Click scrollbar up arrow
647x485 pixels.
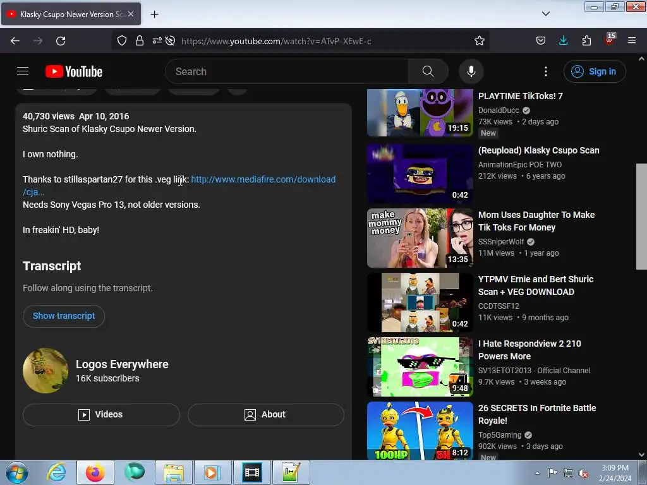tap(641, 59)
